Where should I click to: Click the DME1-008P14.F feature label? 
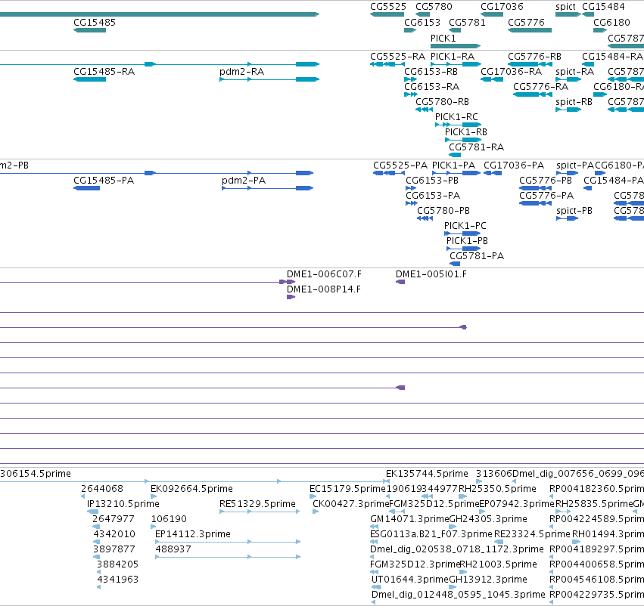pyautogui.click(x=324, y=289)
